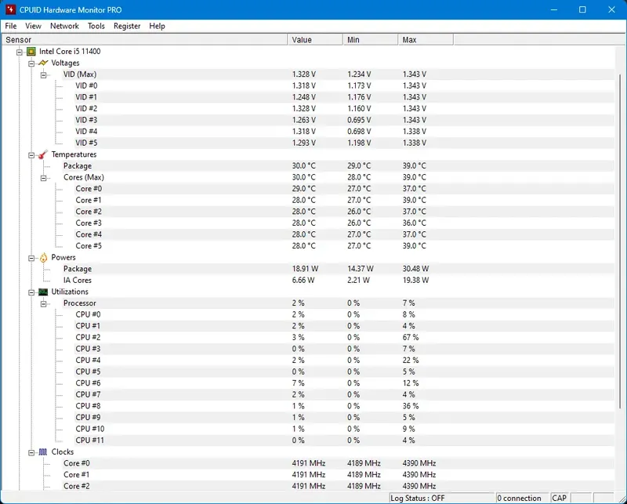
Task: Click the 36 % max value for CPU #8
Action: tap(410, 406)
